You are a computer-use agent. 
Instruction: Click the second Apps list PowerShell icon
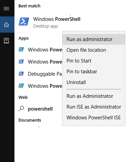click(21, 62)
